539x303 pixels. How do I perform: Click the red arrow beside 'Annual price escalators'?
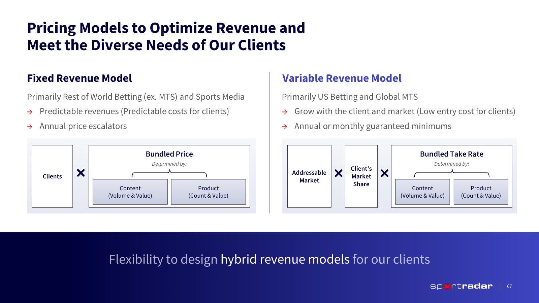(30, 127)
